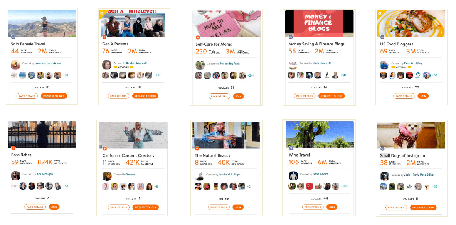The width and height of the screenshot is (456, 225).
Task: Join the Self-Care for Moms pack
Action: point(239,96)
